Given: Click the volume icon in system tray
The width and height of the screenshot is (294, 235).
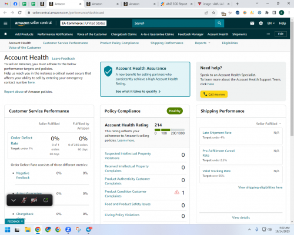Looking at the screenshot, I should (270, 229).
